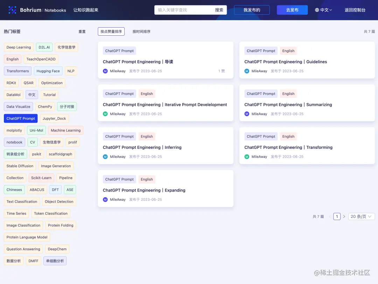Select the QSAR tag
Image resolution: width=378 pixels, height=284 pixels.
[x=28, y=83]
